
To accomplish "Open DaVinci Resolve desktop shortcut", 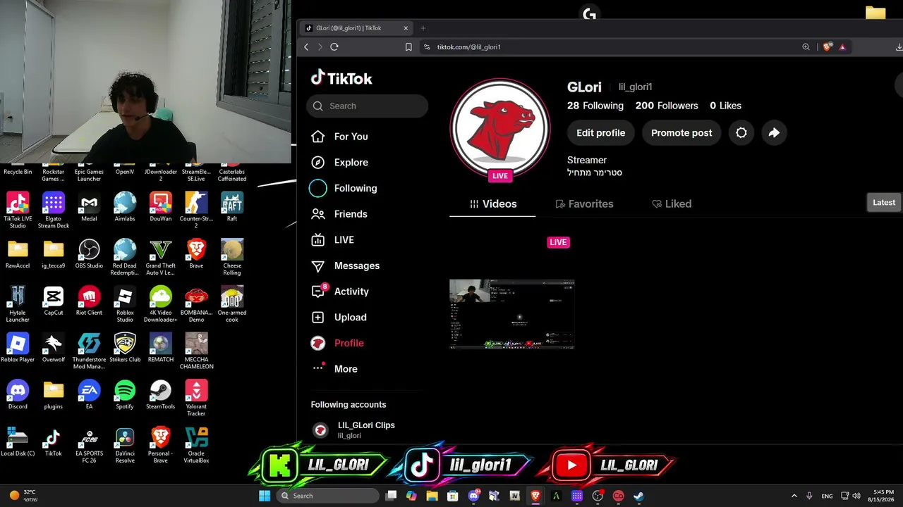I will (125, 446).
